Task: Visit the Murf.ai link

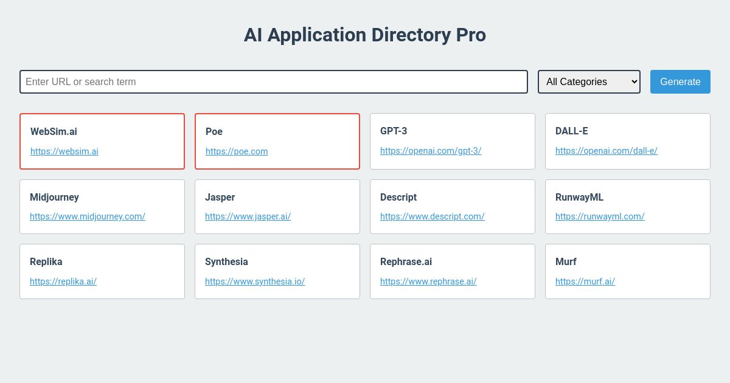Action: (x=585, y=281)
